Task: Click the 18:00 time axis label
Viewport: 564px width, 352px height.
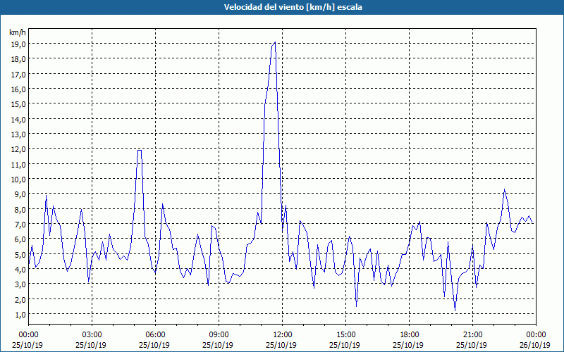Action: pyautogui.click(x=409, y=335)
